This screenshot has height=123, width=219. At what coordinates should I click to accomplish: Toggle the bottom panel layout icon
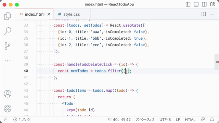tap(196, 4)
